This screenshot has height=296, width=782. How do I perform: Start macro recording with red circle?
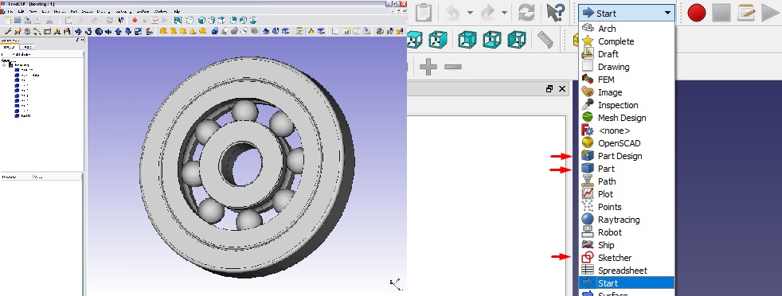[696, 13]
